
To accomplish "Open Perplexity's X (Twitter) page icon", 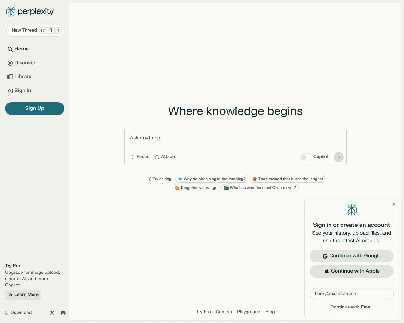I will pos(52,313).
